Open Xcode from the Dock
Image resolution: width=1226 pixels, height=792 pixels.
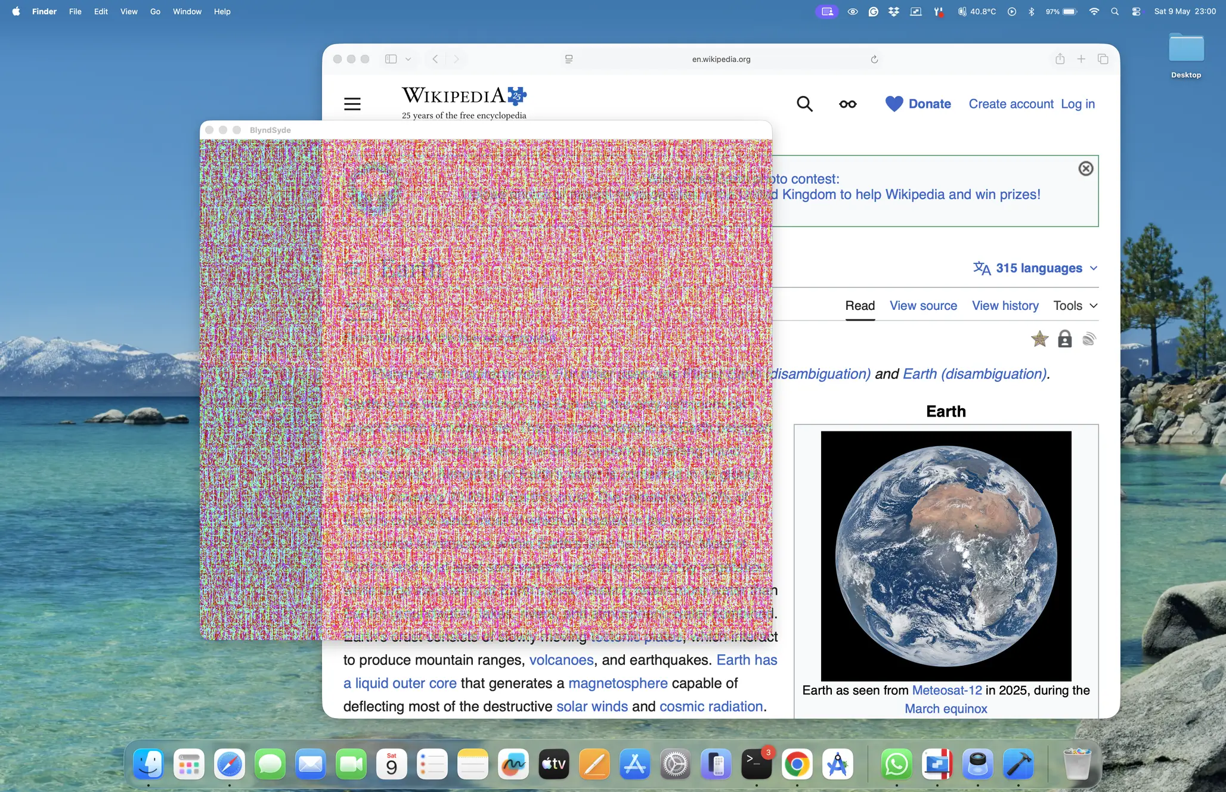tap(1018, 765)
